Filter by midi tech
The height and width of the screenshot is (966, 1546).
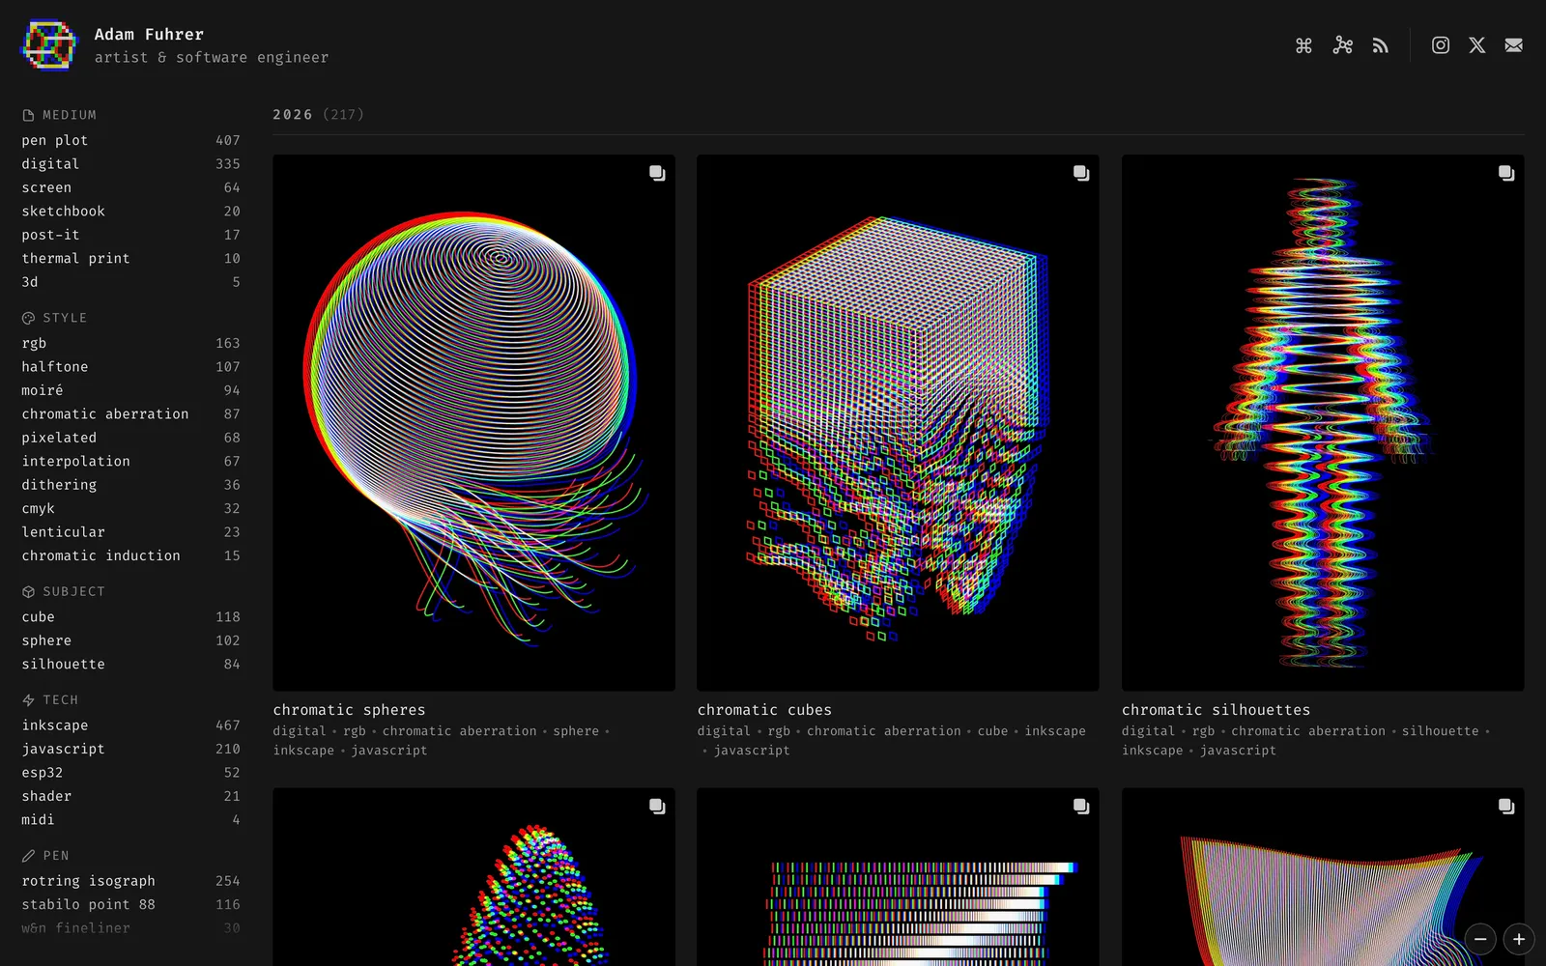(x=130, y=819)
